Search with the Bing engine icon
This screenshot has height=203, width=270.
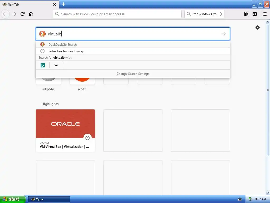pos(43,65)
